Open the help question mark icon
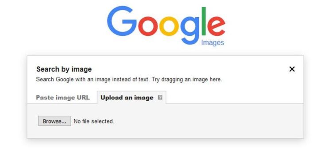The image size is (332, 163). click(x=160, y=98)
